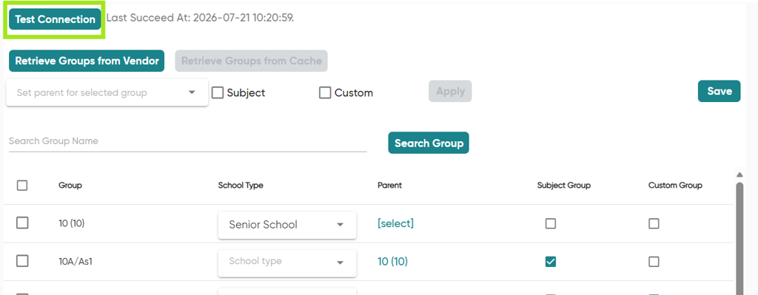
Task: Click the Subject Group column header
Action: pos(563,186)
